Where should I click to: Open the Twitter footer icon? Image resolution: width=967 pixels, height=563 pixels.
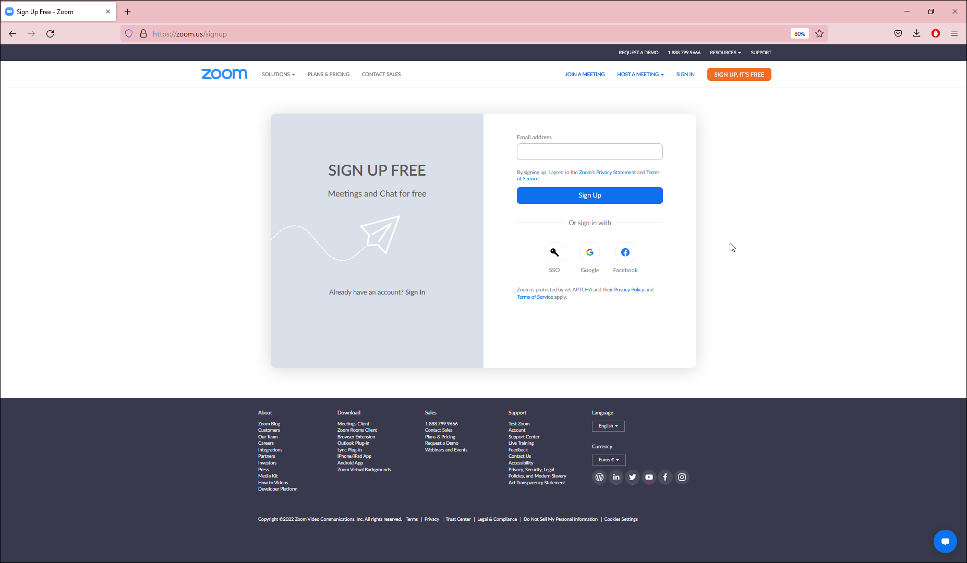pos(632,477)
